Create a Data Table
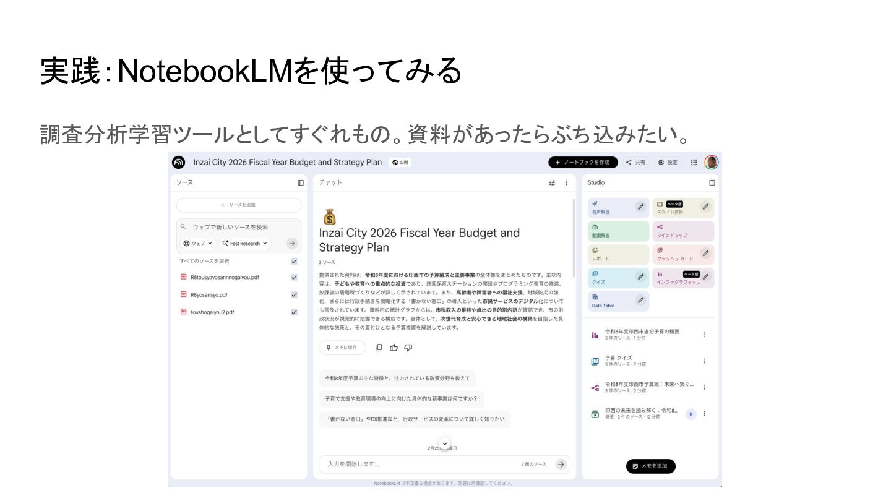The width and height of the screenshot is (891, 501). click(x=618, y=301)
